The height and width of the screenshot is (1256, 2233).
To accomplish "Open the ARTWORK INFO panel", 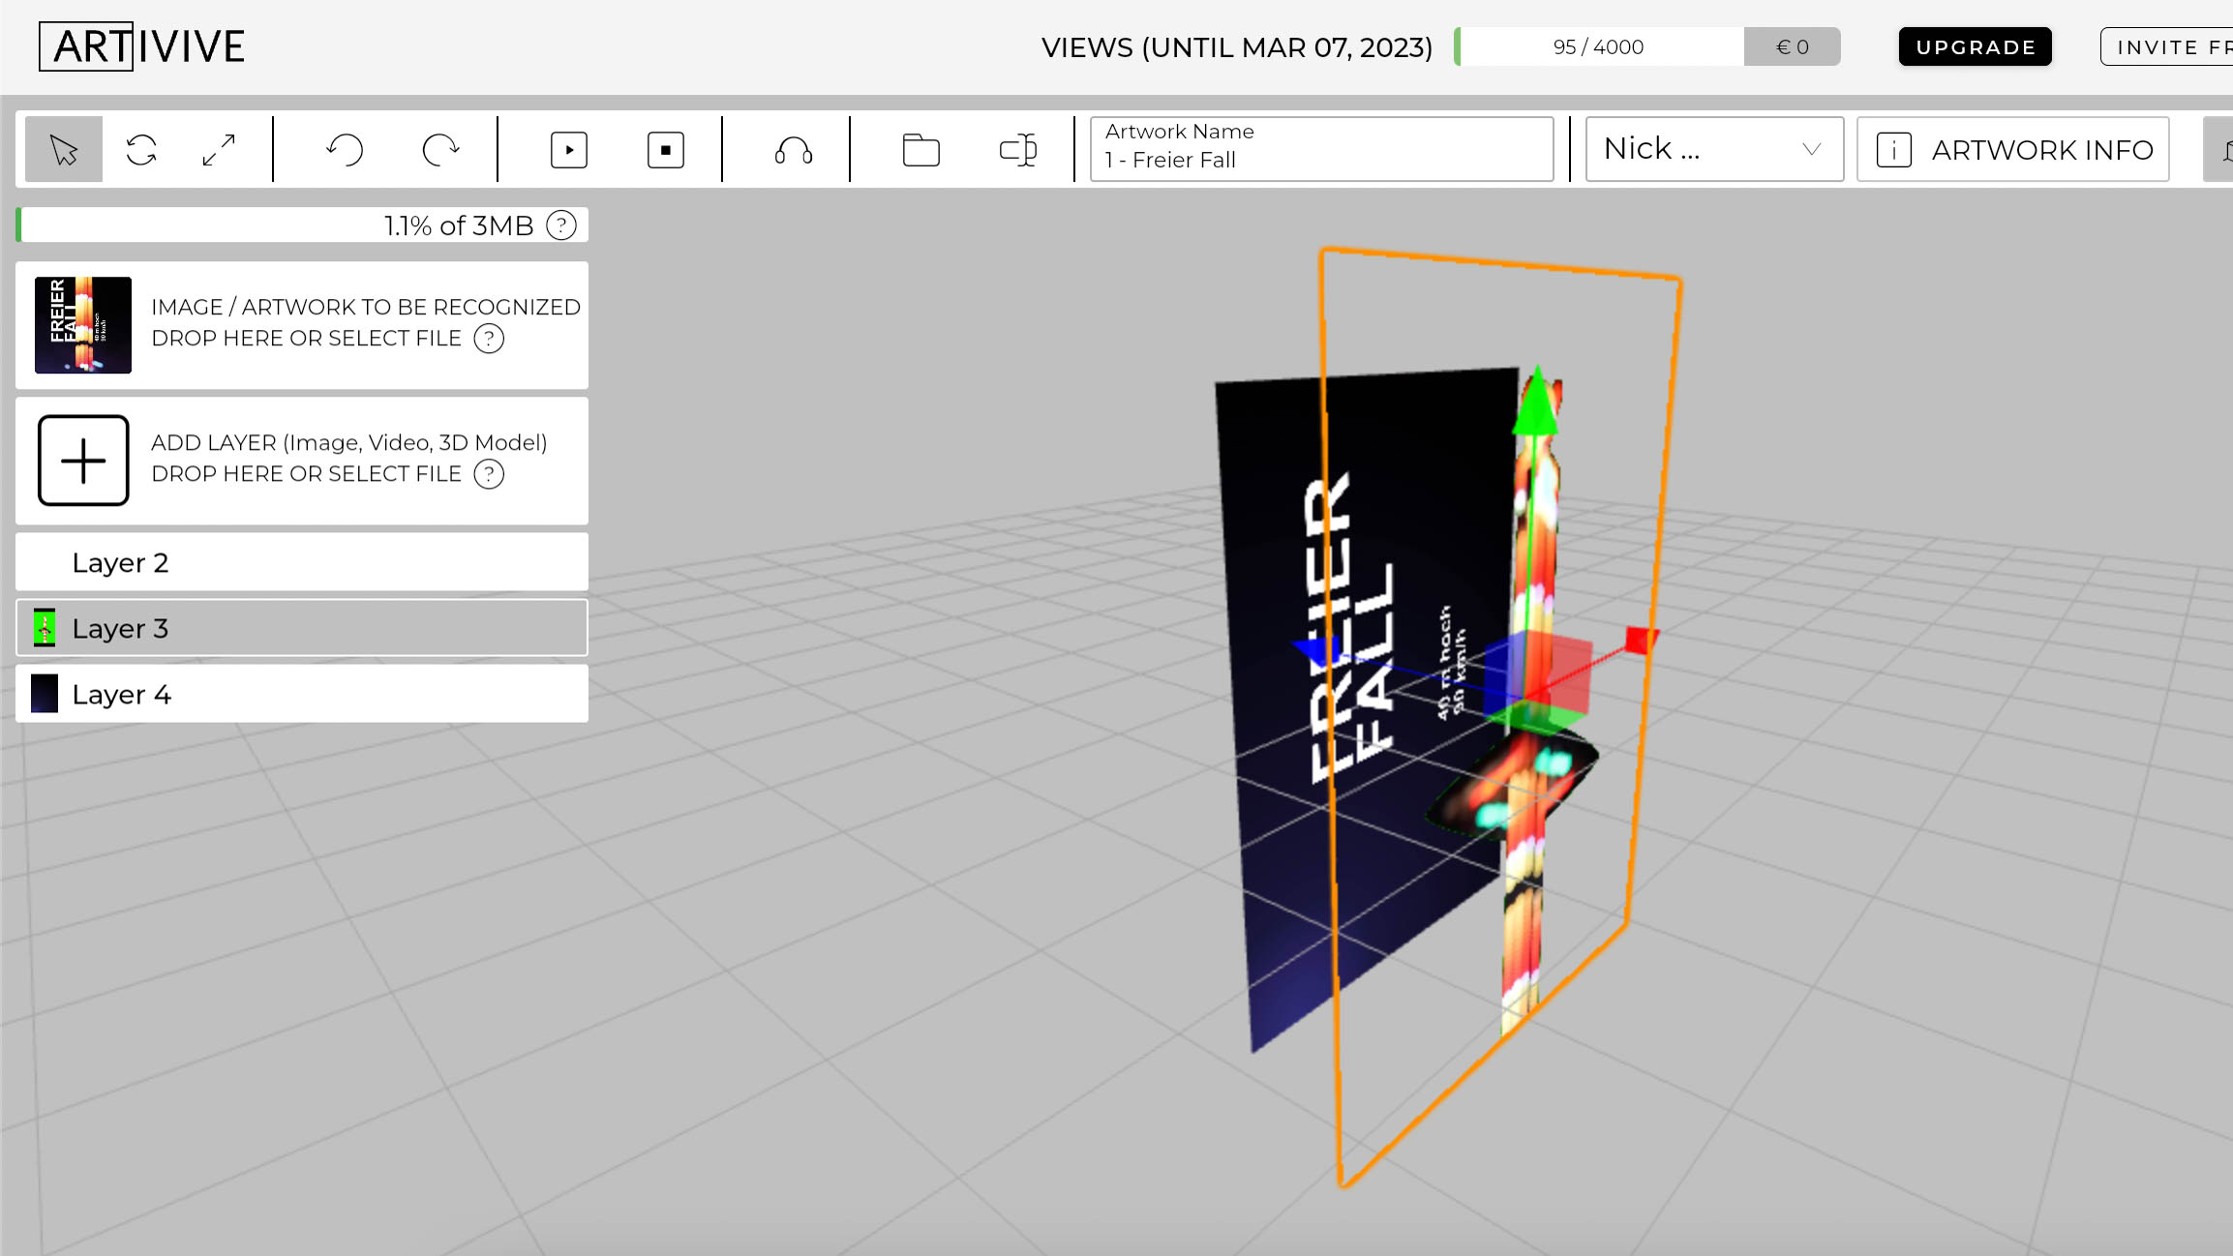I will 2013,149.
